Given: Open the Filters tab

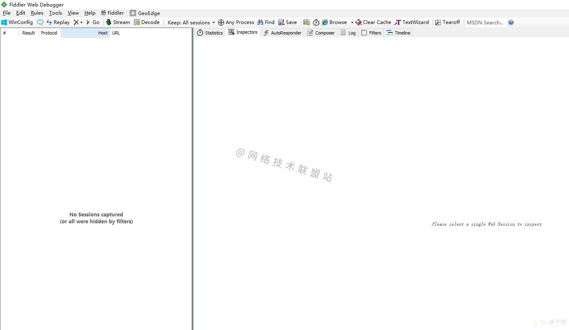Looking at the screenshot, I should point(371,33).
